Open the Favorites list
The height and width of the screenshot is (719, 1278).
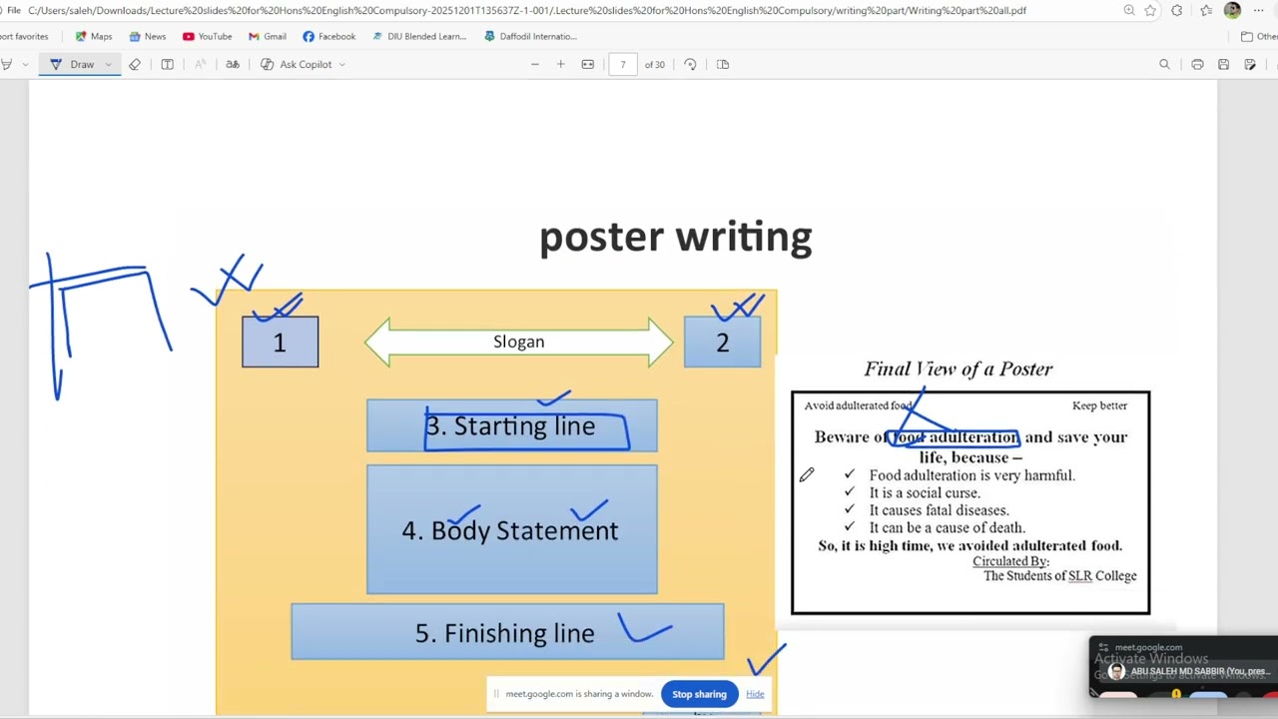click(1206, 10)
